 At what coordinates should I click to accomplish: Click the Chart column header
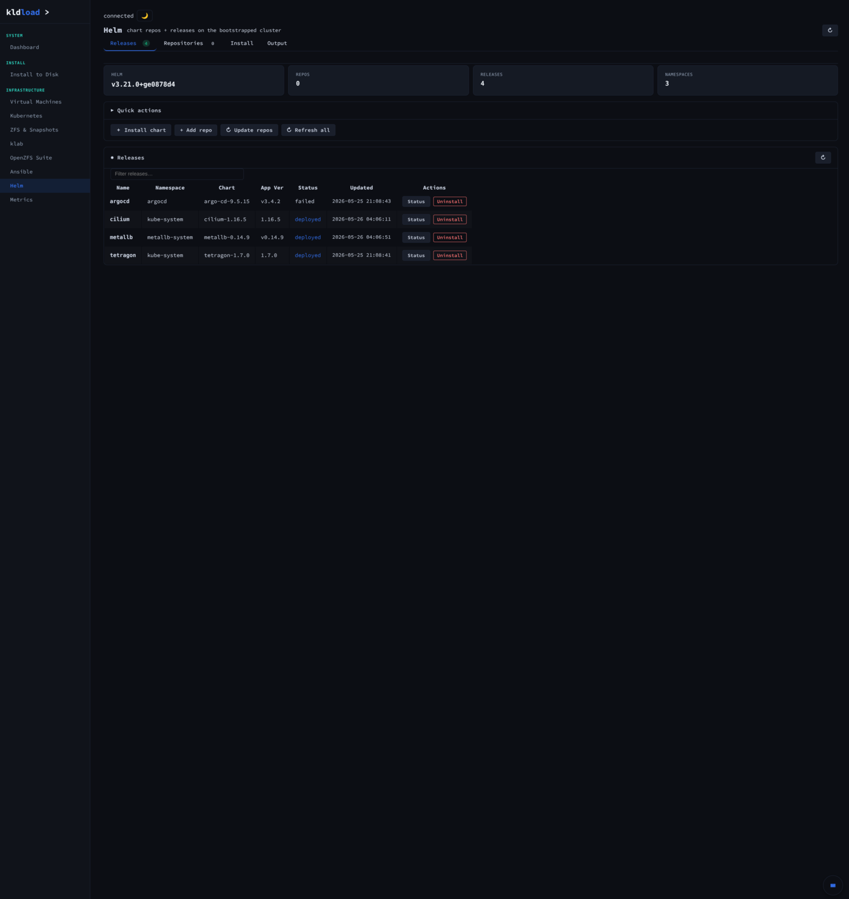click(x=227, y=188)
